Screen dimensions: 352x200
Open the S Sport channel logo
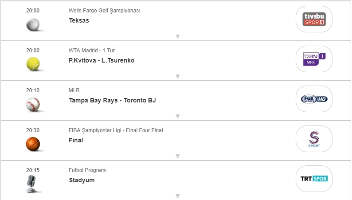(314, 139)
